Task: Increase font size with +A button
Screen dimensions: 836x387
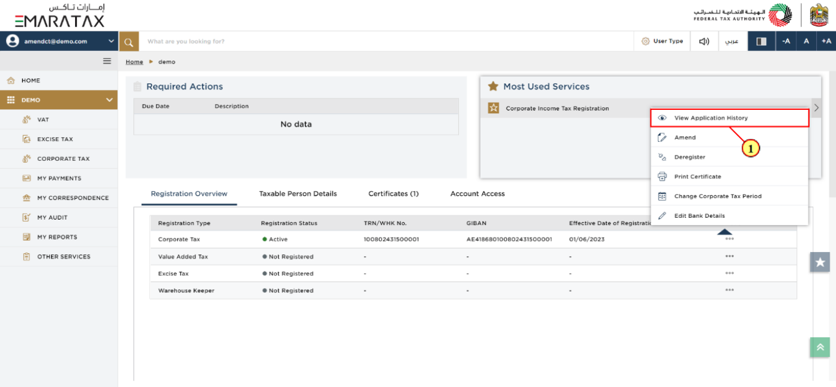Action: (x=826, y=41)
